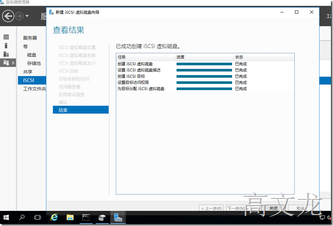Switch to the server tools taskbar icon
Screen dimensions: 333x226
pos(102,217)
